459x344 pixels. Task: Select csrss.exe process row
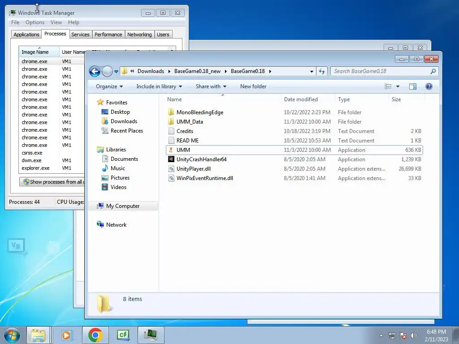[x=52, y=153]
